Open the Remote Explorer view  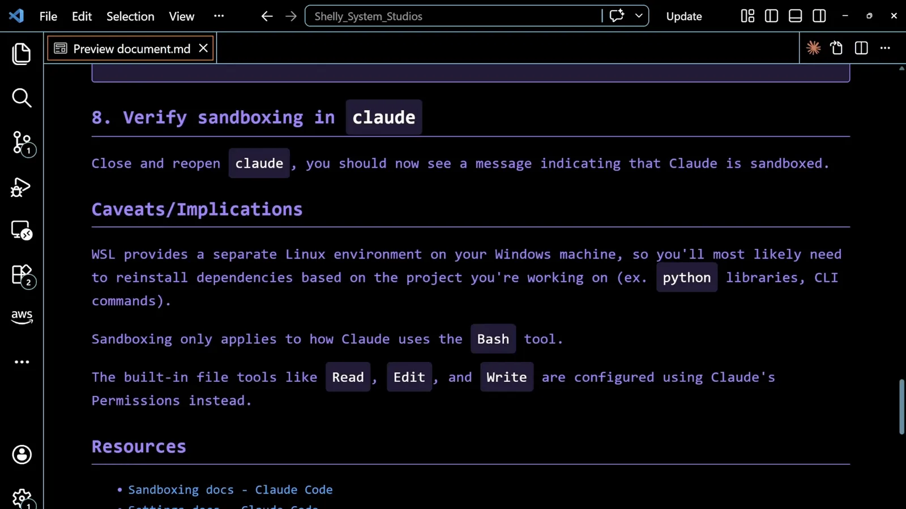point(22,231)
